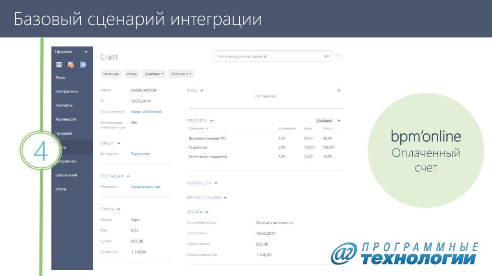Click the GO button in search box
Viewport: 492px width, 276px height.
point(326,57)
